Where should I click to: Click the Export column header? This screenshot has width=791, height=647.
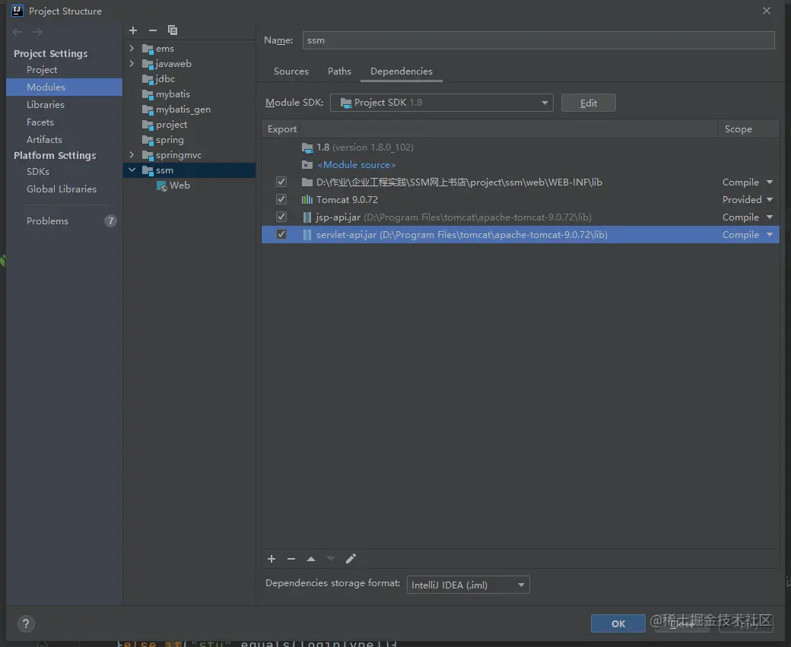281,129
